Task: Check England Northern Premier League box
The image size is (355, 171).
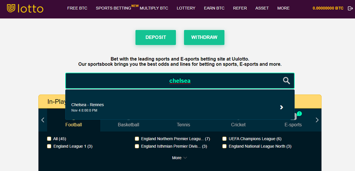Action: 137,139
